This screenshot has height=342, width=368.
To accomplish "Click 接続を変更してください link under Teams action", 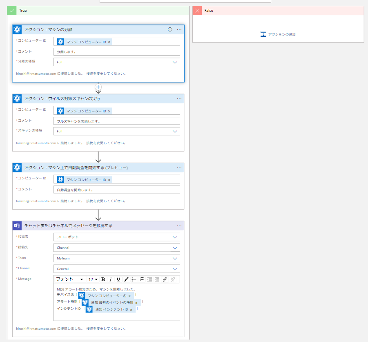I will point(106,329).
